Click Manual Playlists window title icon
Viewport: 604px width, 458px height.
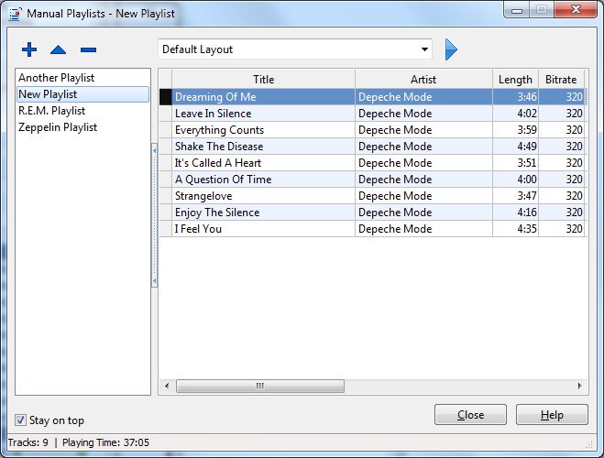[15, 14]
